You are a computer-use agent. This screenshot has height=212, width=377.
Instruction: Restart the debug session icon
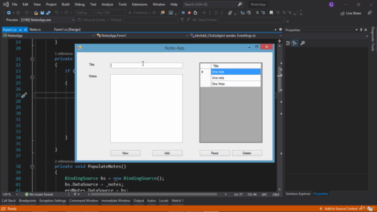tap(195, 13)
